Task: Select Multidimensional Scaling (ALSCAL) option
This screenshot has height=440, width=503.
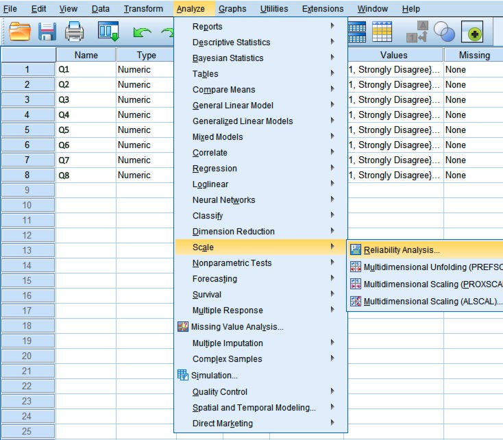Action: coord(425,302)
